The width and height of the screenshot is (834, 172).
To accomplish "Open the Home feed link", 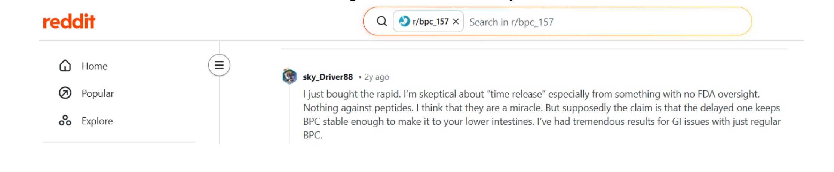I will pos(94,66).
